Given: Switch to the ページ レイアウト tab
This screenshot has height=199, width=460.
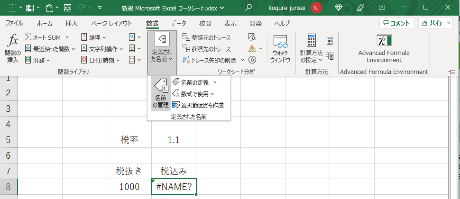Looking at the screenshot, I should (x=111, y=23).
